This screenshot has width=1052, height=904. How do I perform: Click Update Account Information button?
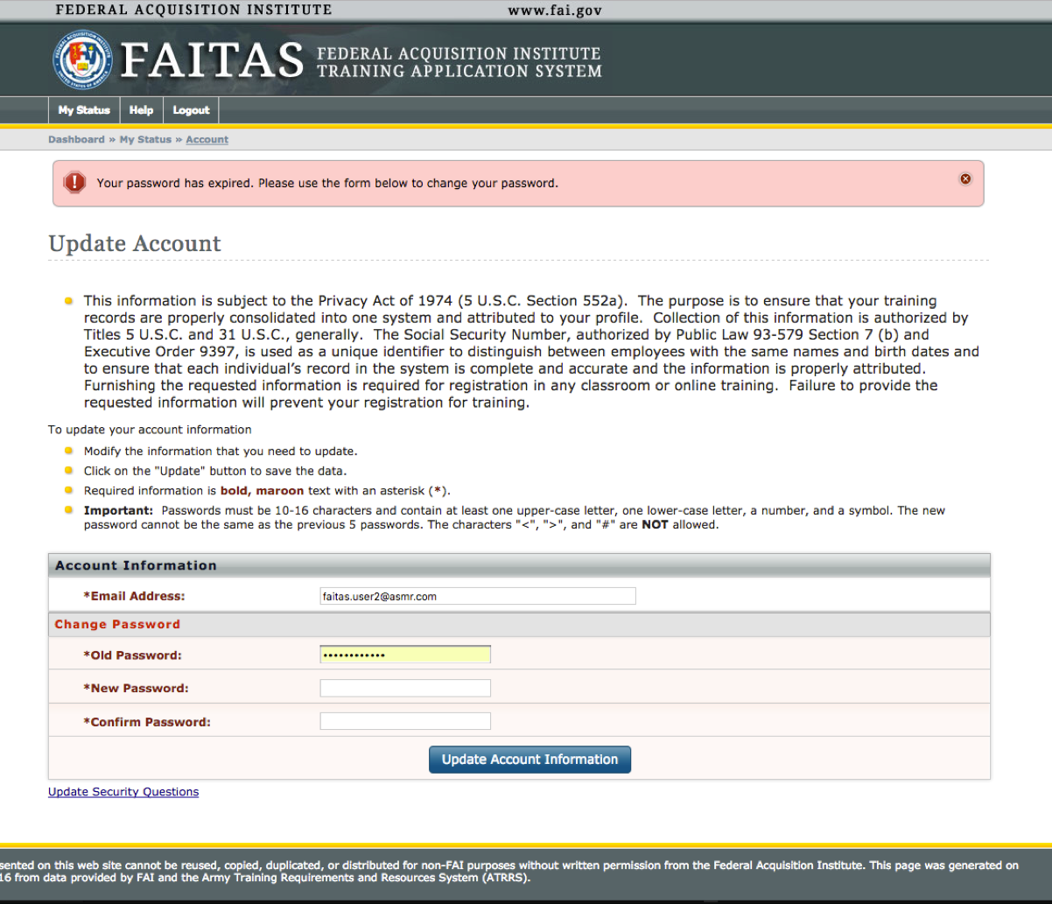pyautogui.click(x=530, y=760)
